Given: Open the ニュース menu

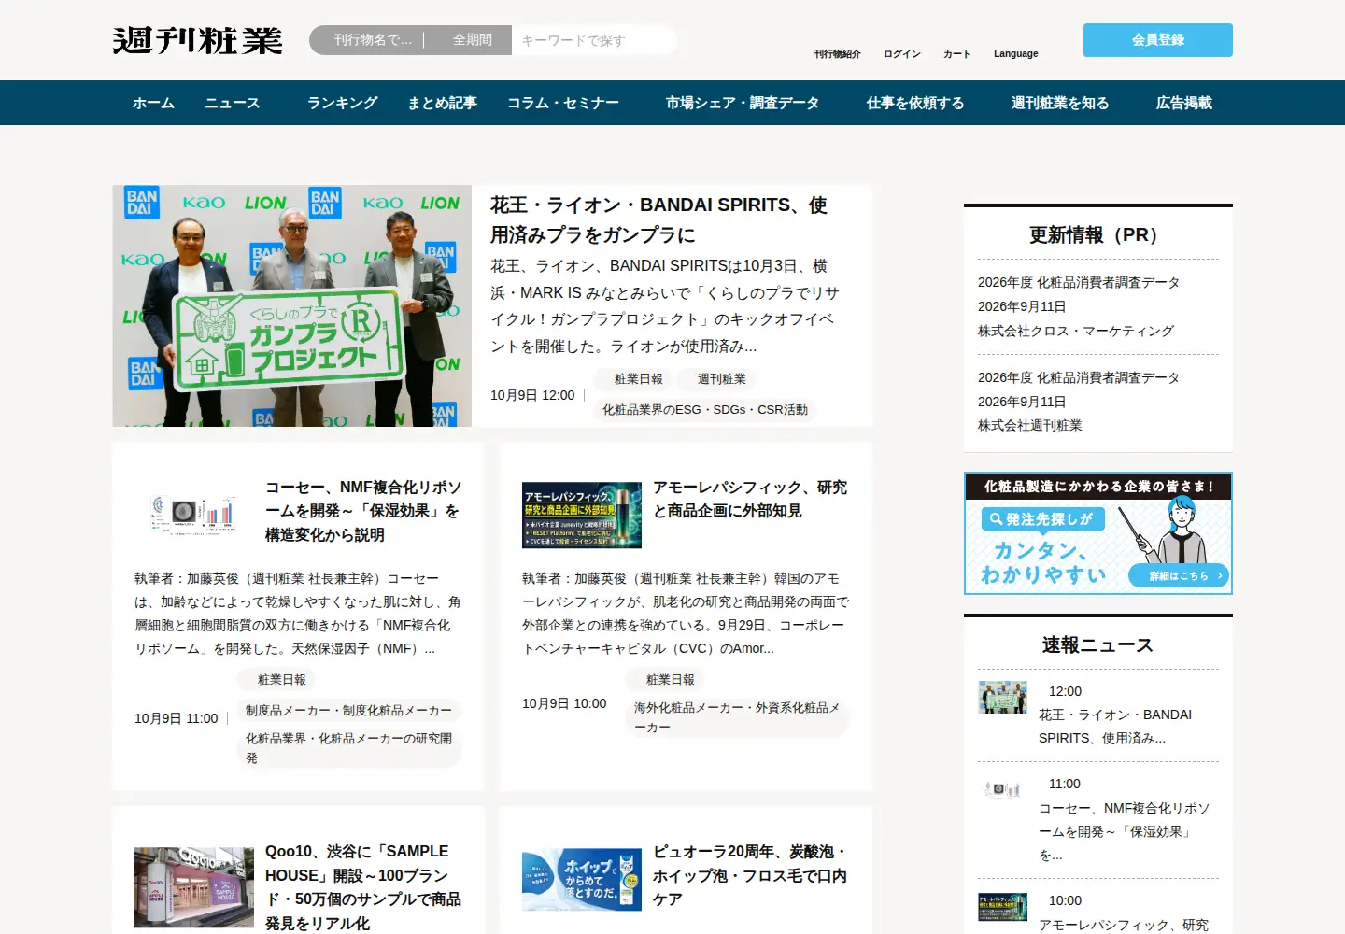Looking at the screenshot, I should coord(233,103).
